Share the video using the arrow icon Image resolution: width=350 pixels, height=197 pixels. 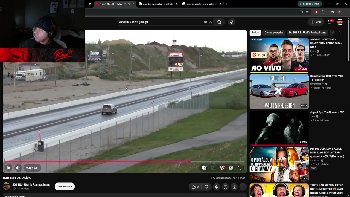coord(216,187)
